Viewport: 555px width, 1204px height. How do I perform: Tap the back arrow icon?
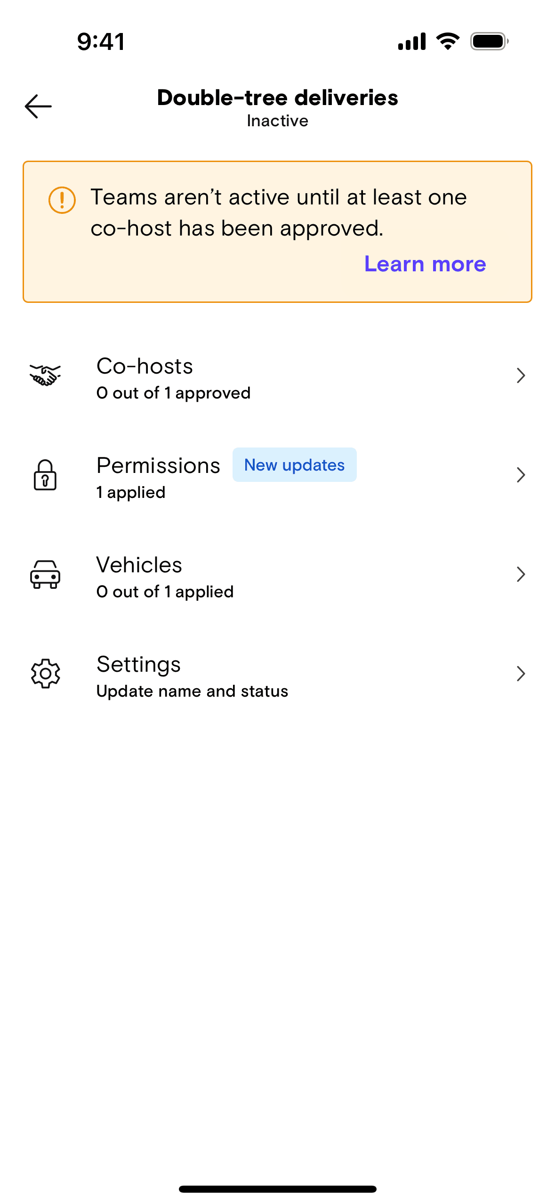[38, 106]
